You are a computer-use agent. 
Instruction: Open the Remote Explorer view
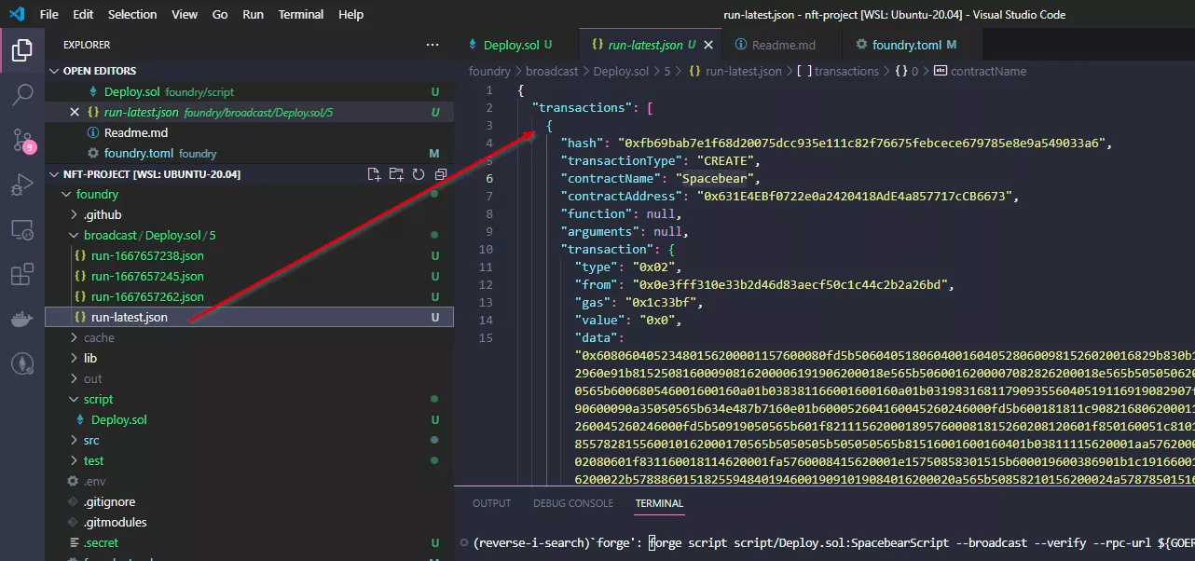(x=22, y=229)
